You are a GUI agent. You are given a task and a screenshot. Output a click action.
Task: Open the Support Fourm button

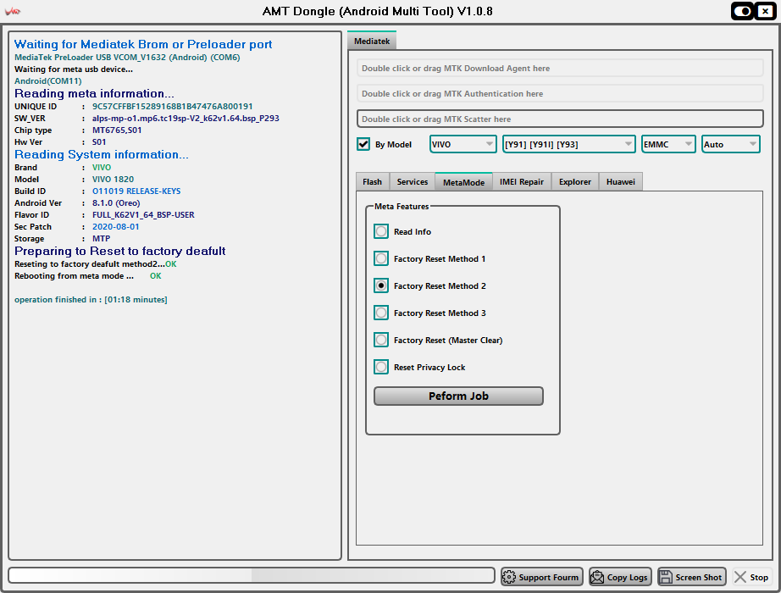coord(541,577)
